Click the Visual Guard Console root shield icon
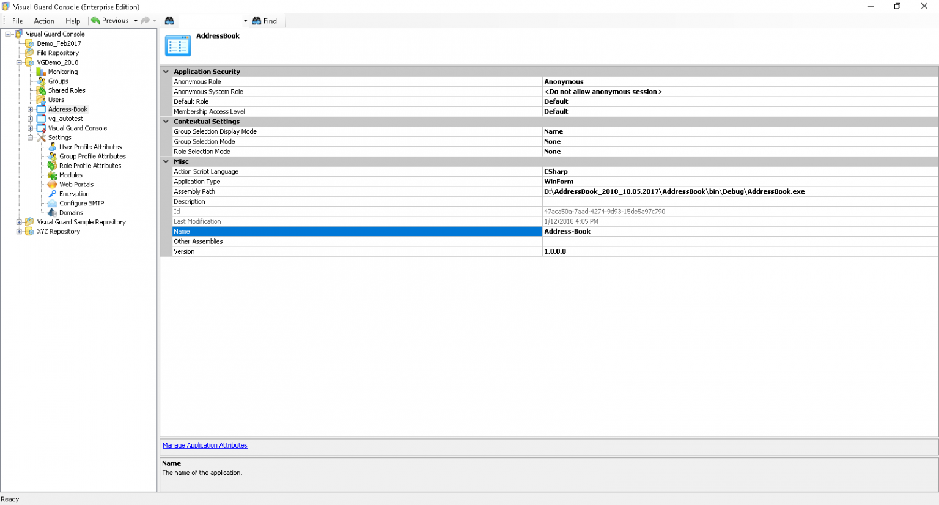This screenshot has height=505, width=939. 19,34
